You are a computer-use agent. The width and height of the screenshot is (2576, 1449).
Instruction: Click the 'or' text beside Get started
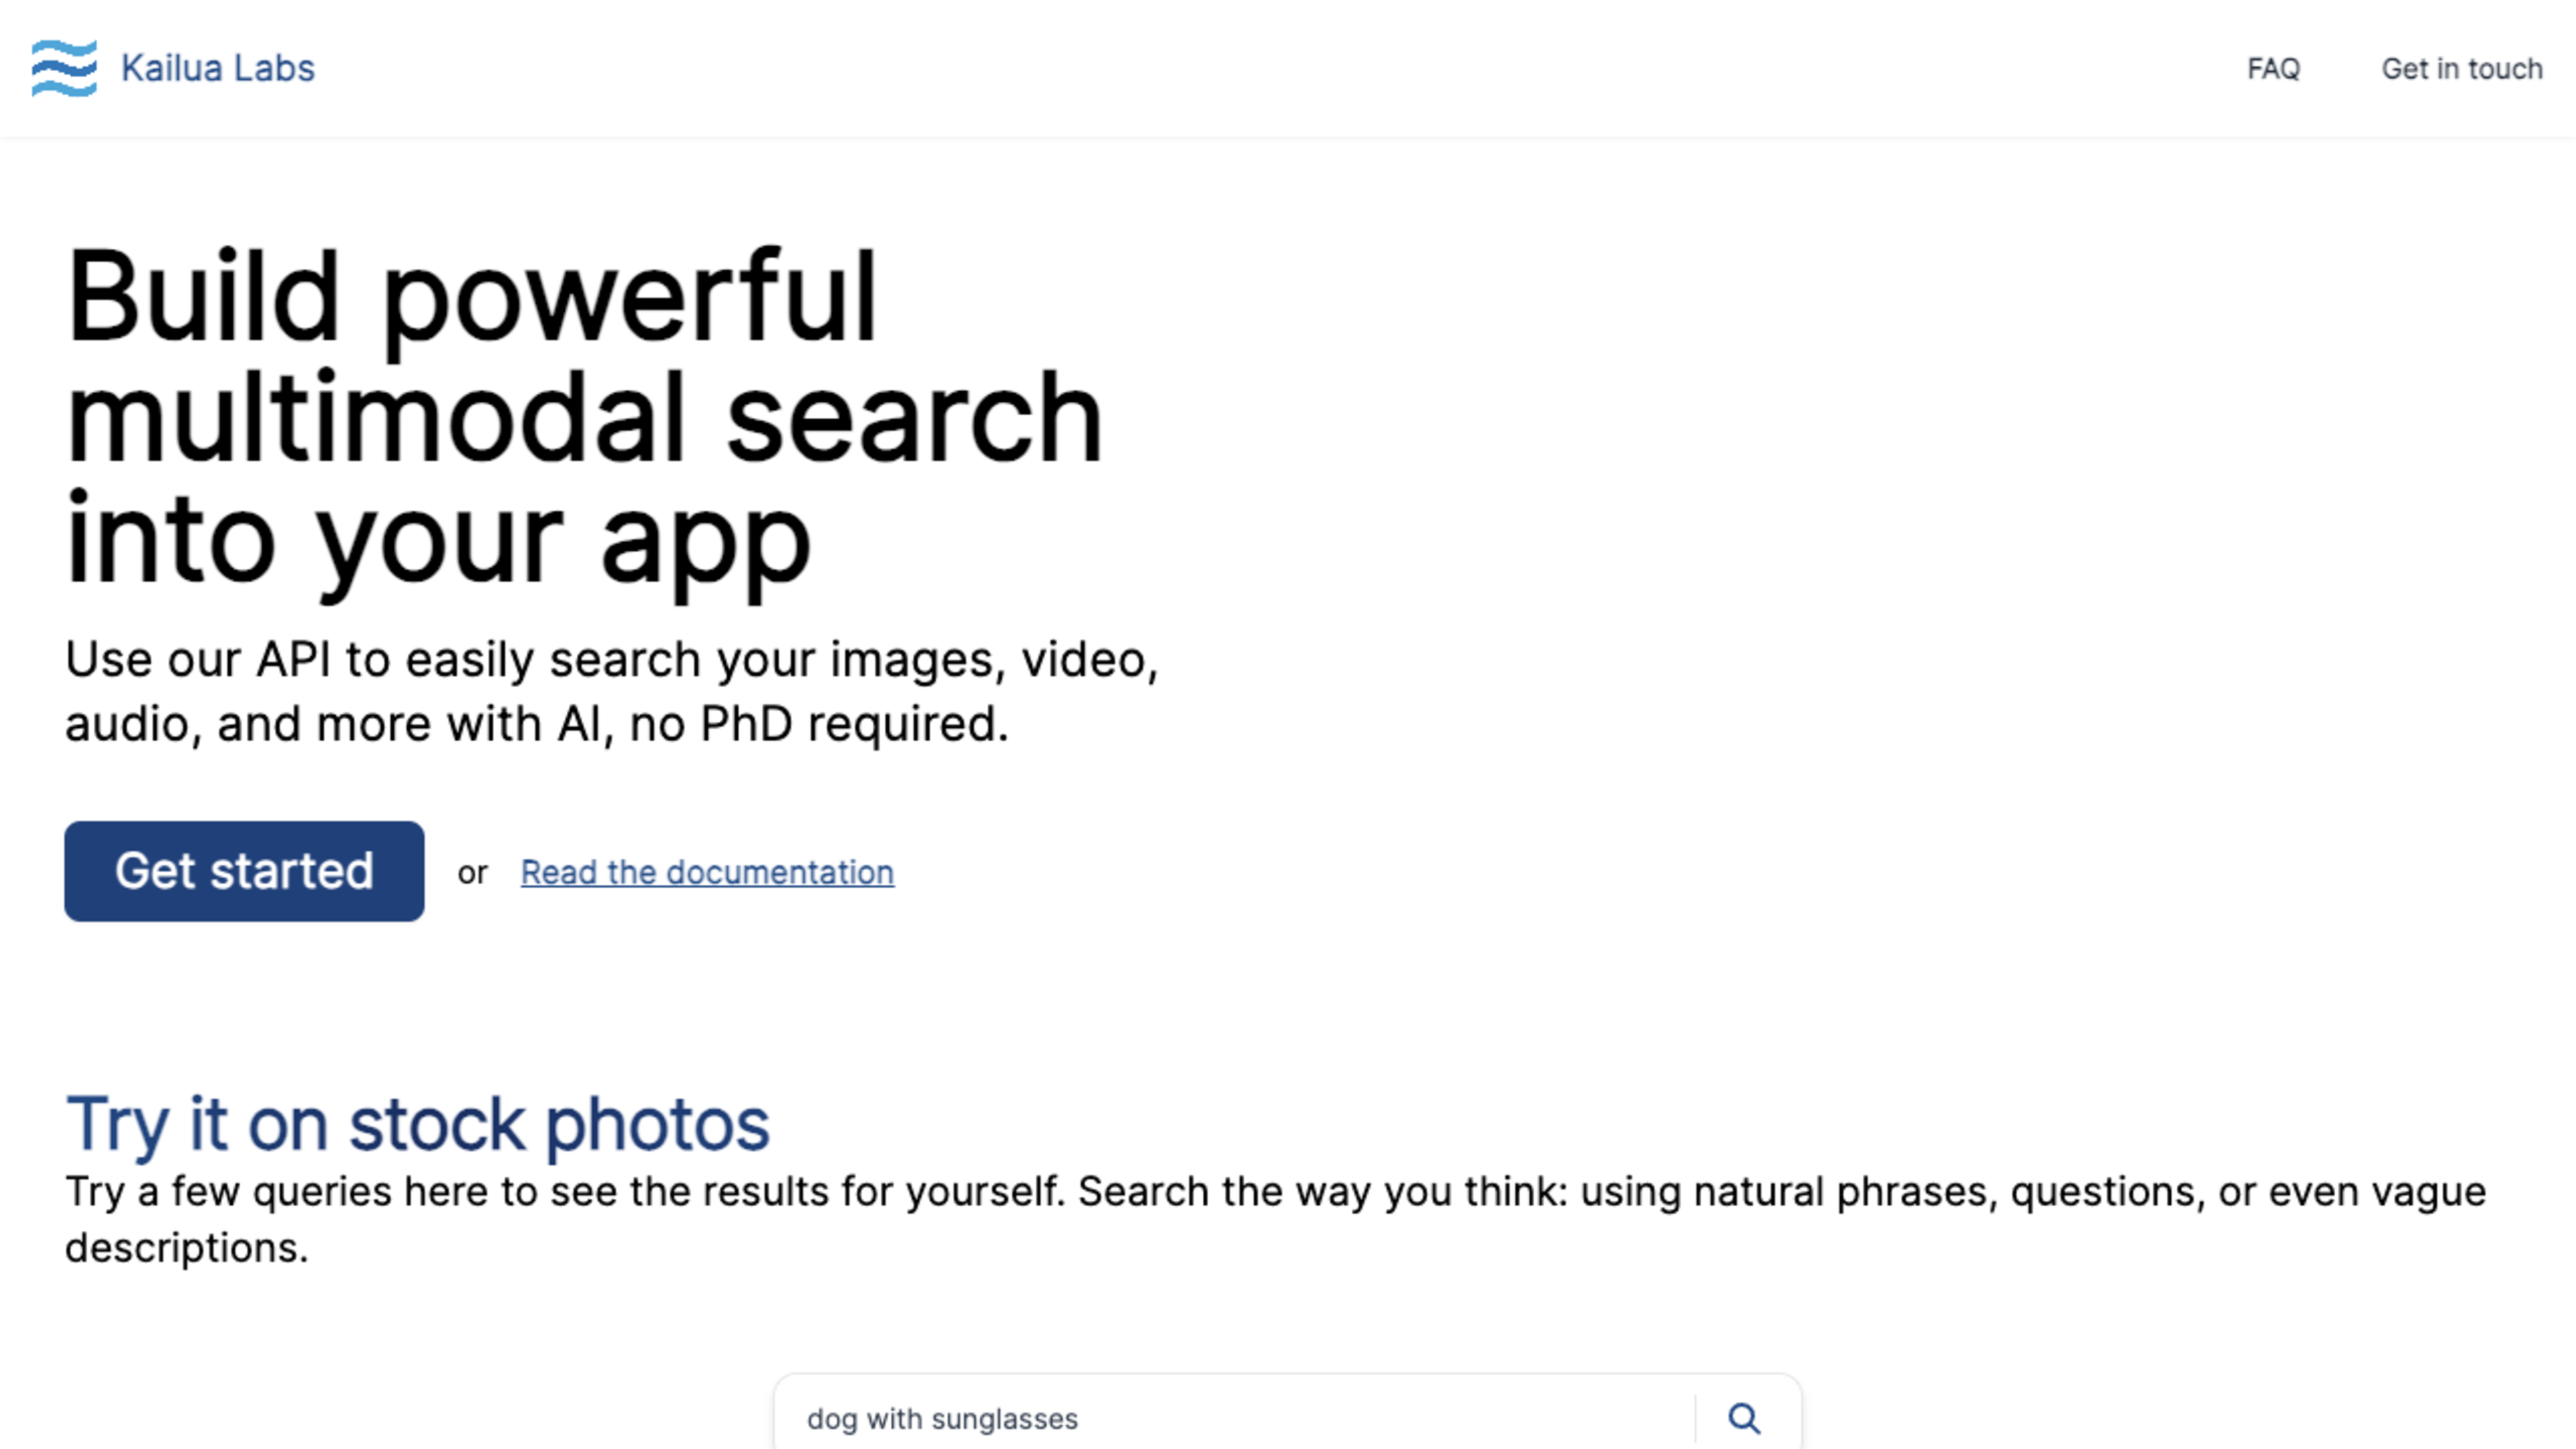pos(472,873)
